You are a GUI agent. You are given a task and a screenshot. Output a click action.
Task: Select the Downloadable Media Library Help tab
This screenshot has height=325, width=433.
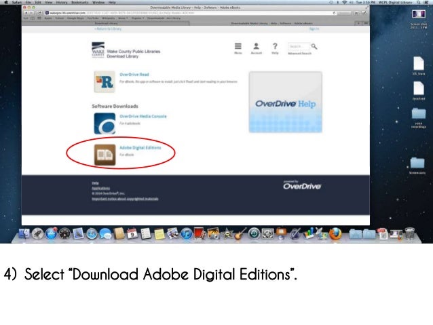272,24
